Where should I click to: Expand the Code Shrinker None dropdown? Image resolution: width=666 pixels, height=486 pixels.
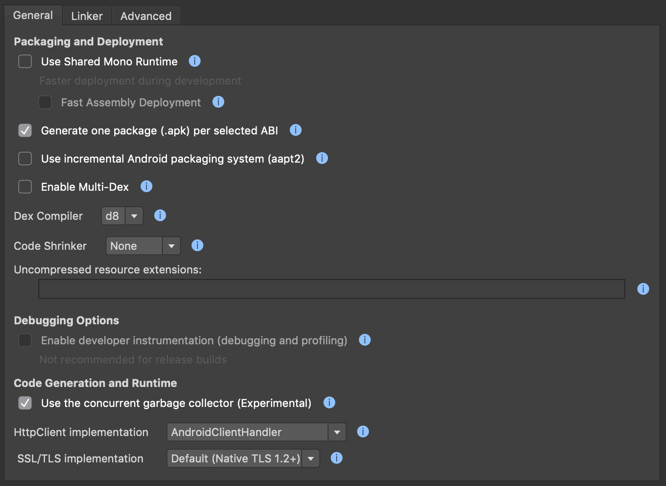pyautogui.click(x=143, y=246)
